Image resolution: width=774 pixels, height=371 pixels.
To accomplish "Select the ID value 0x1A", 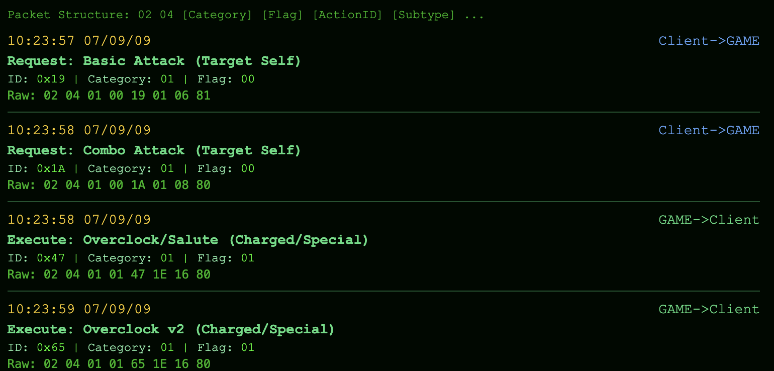I will pyautogui.click(x=51, y=168).
